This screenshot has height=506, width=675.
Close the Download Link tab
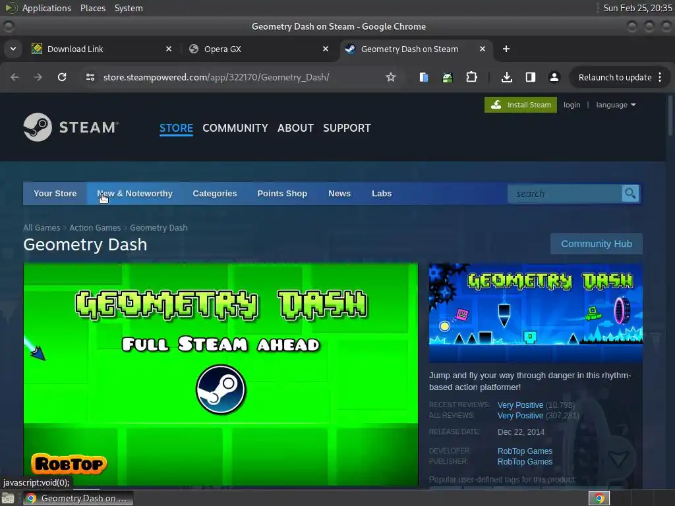pos(169,49)
